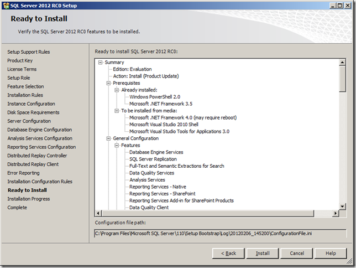
Task: Select the Server Configuration step
Action: [29, 121]
